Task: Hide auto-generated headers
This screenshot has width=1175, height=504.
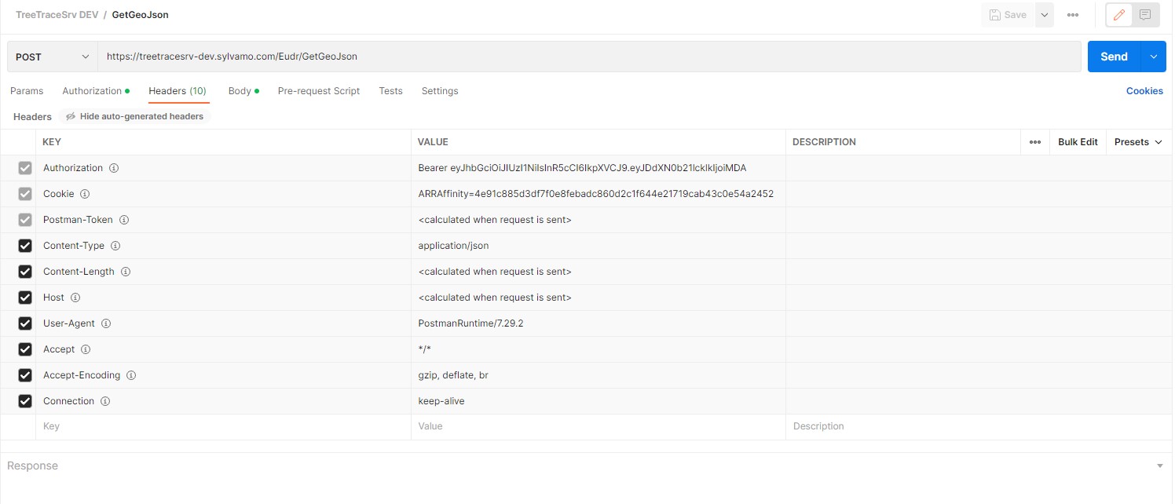Action: 134,116
